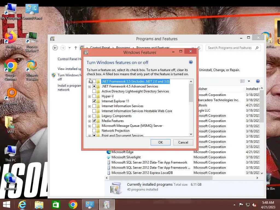Select Microsoft Silverlight in the programs list

pyautogui.click(x=126, y=157)
